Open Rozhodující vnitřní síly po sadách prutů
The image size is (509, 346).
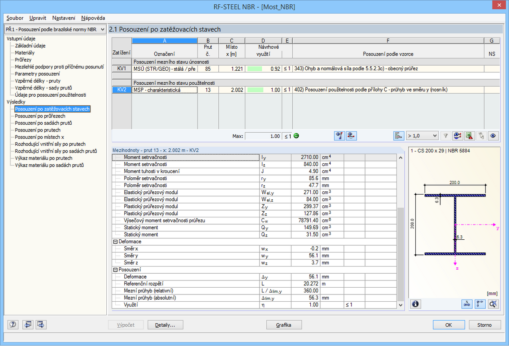click(x=56, y=151)
